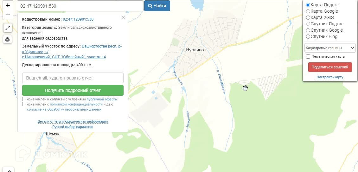Click the р. КалаЕлгасы river label
This screenshot has height=172, width=358.
221,82
